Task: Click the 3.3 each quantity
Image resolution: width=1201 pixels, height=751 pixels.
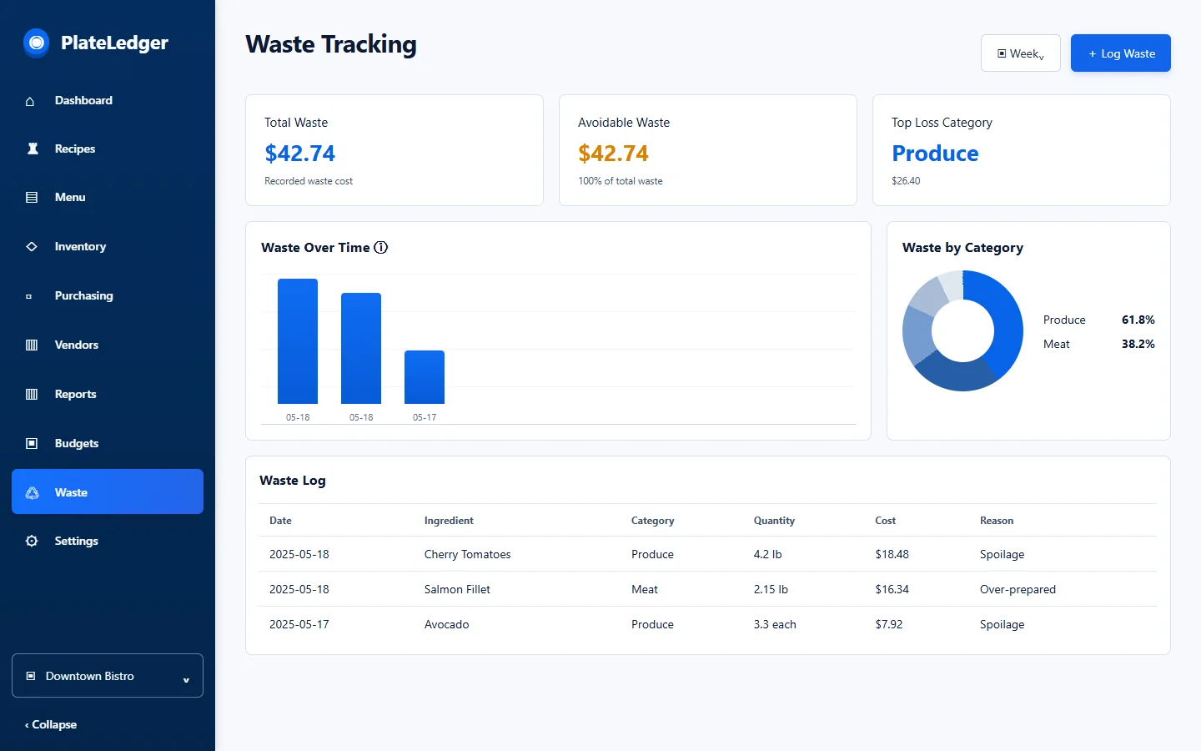Action: (x=775, y=624)
